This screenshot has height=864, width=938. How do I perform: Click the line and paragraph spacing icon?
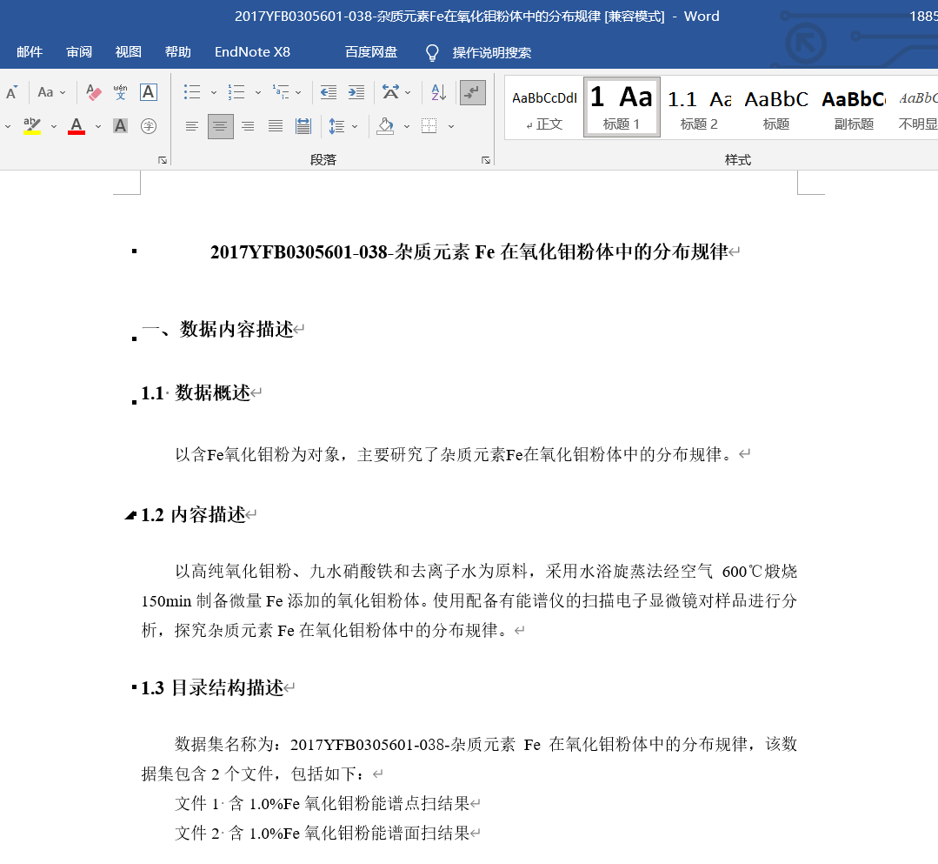[336, 126]
